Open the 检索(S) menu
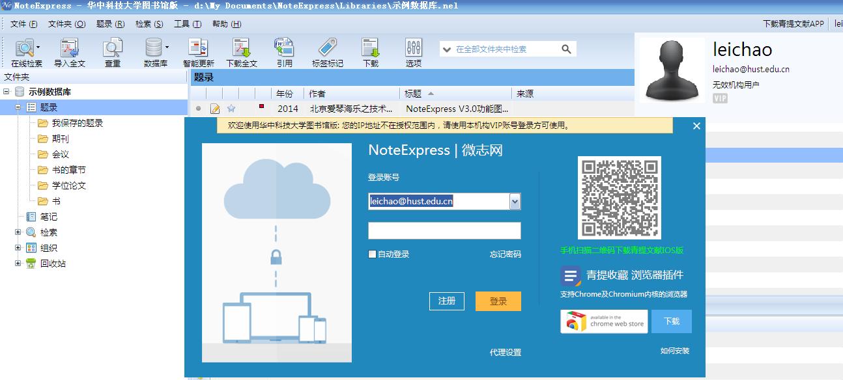 [149, 24]
